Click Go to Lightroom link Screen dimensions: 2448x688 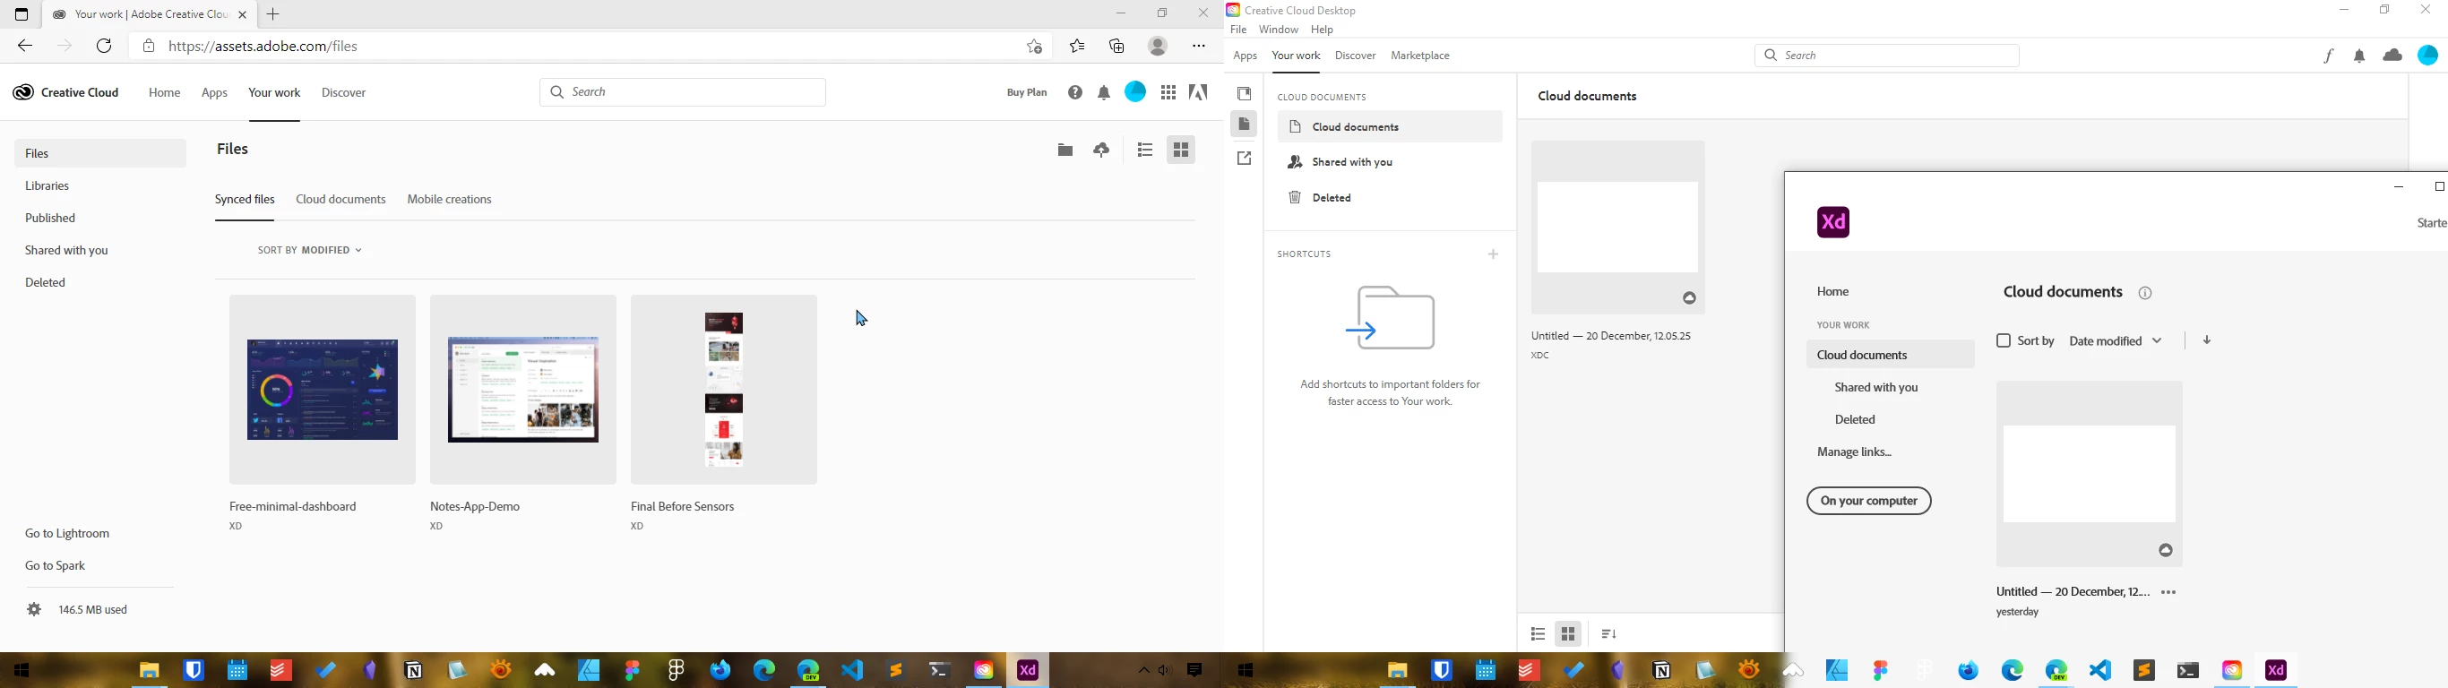pos(67,534)
